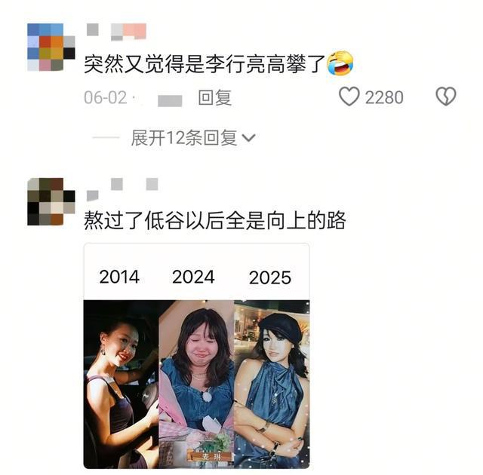Viewport: 483px width, 475px height.
Task: Open the second commenter's blurred username
Action: click(122, 188)
